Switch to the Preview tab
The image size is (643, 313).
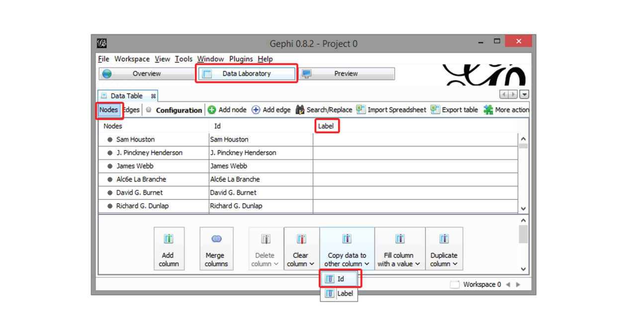347,74
